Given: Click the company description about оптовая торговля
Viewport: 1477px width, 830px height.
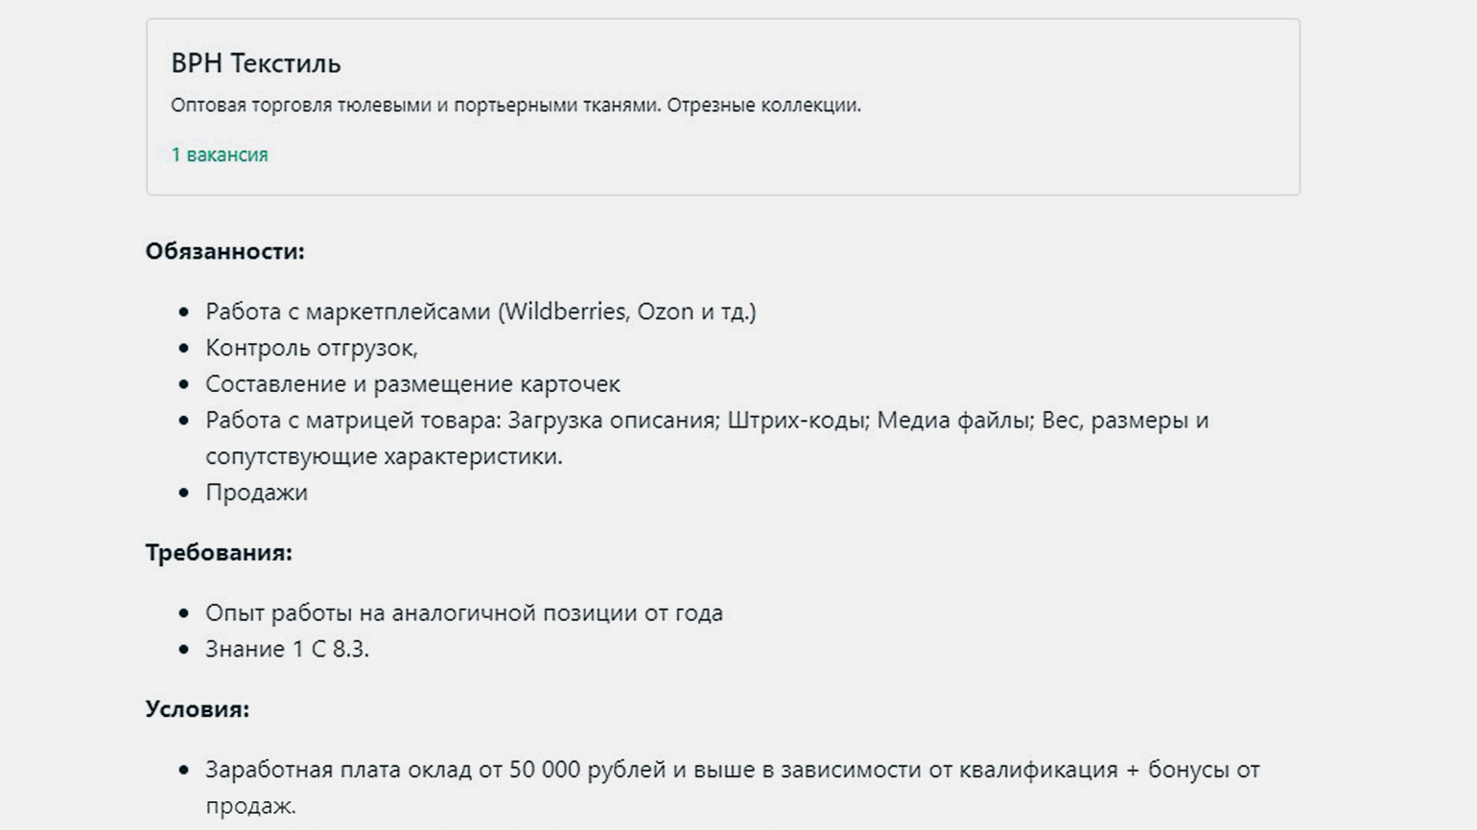Looking at the screenshot, I should pyautogui.click(x=515, y=104).
